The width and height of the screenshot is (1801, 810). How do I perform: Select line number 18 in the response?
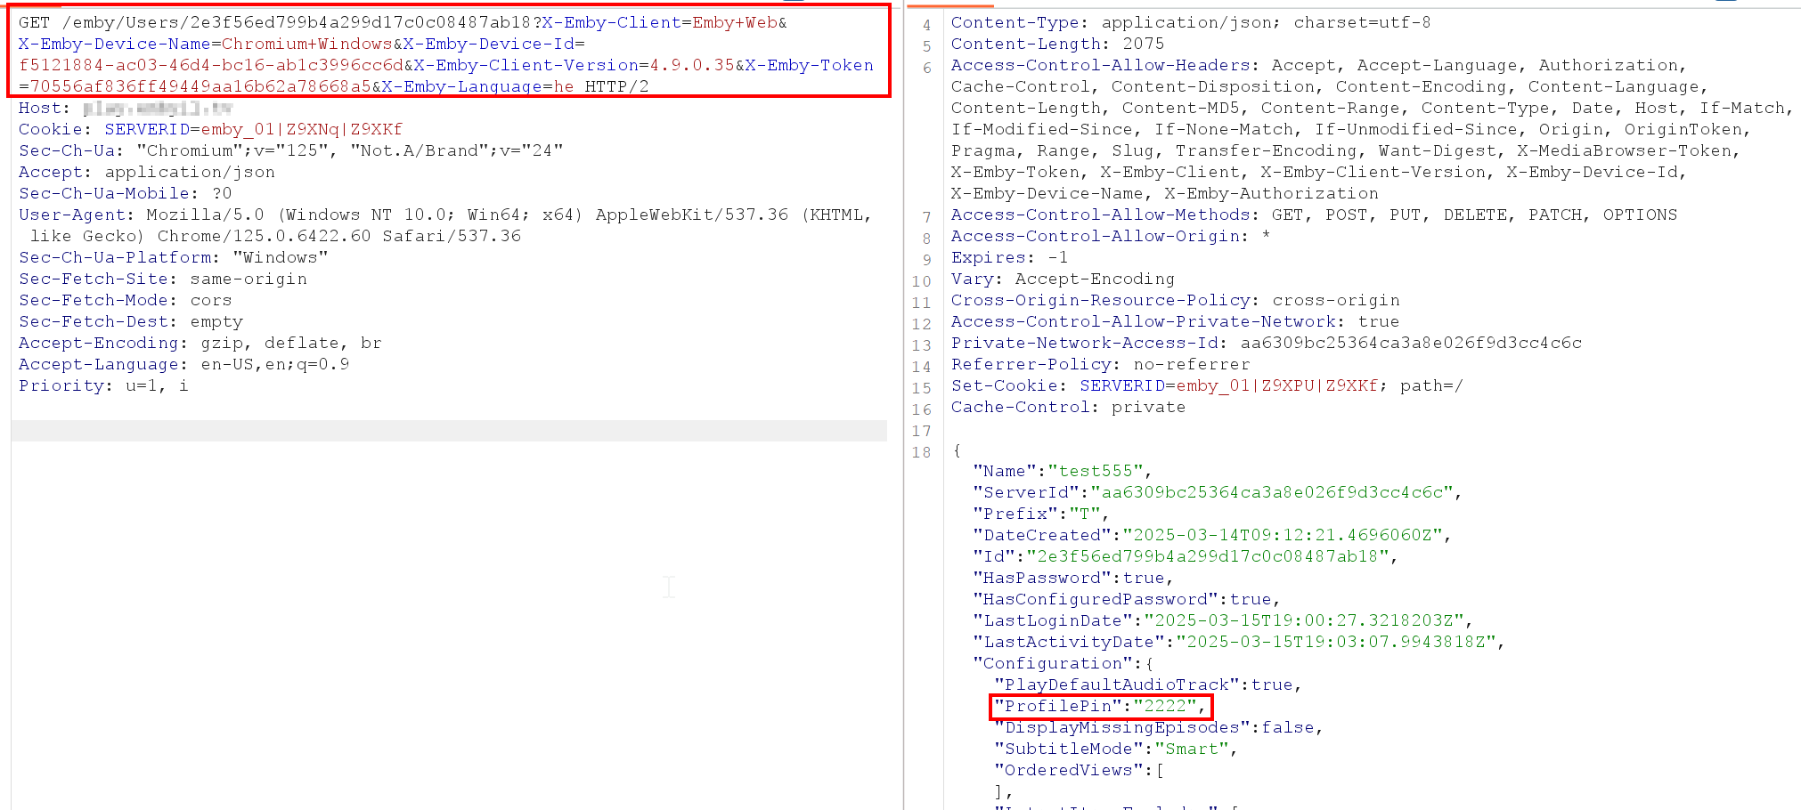point(924,452)
